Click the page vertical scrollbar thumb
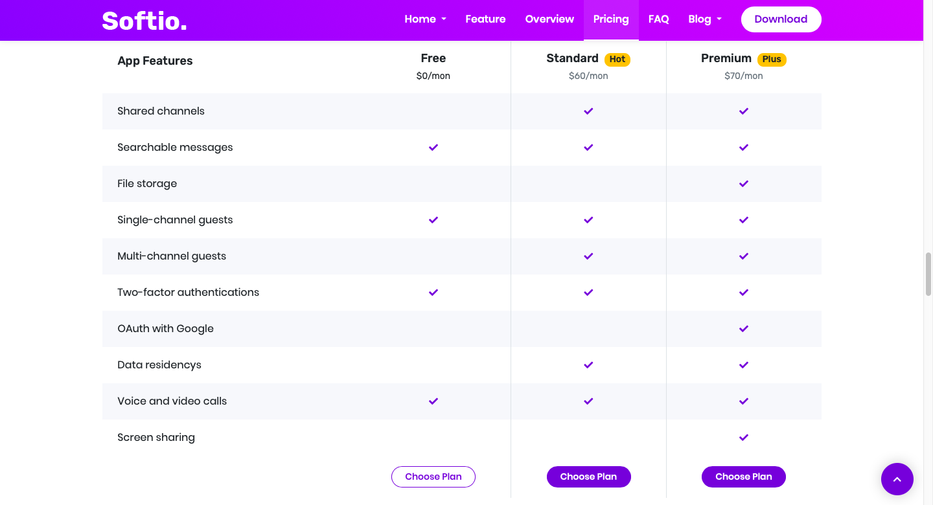The height and width of the screenshot is (505, 933). [x=928, y=273]
